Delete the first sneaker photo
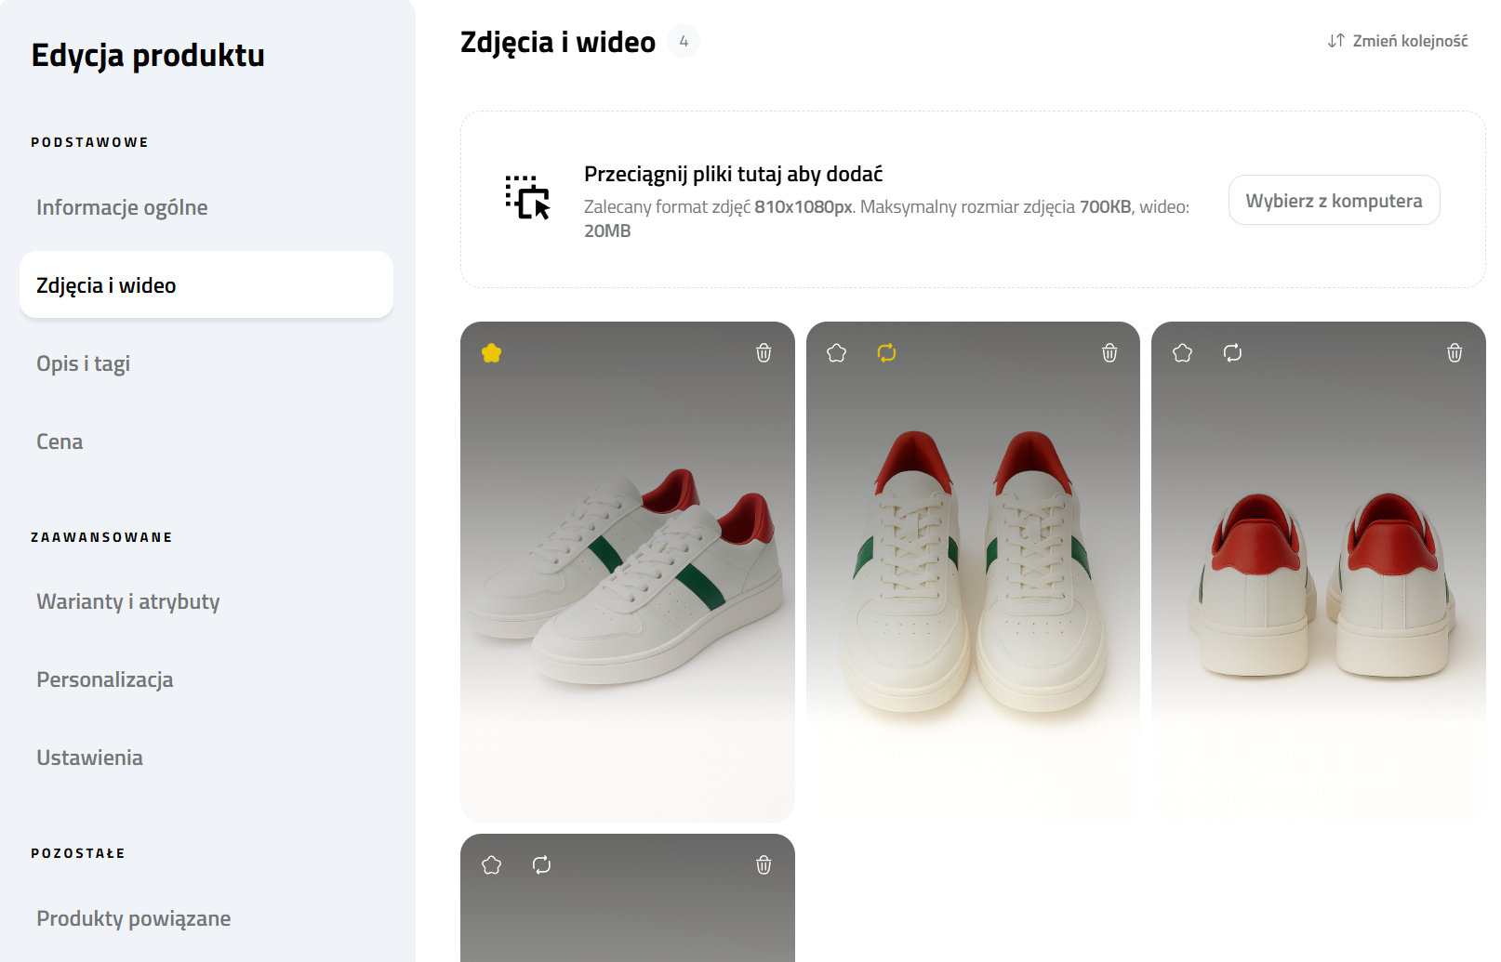This screenshot has height=962, width=1501. 764,353
